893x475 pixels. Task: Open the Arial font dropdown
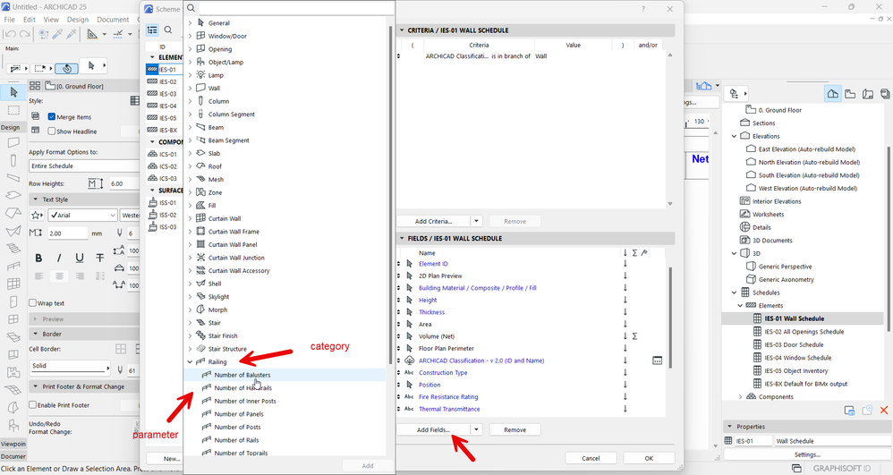point(82,216)
